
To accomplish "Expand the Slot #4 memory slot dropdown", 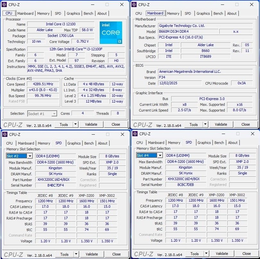I will tap(160, 155).
